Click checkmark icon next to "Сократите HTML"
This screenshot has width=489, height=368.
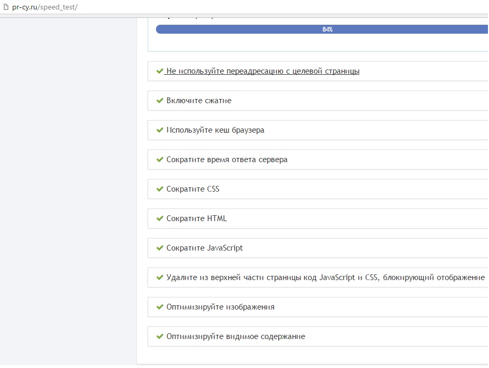tap(160, 218)
